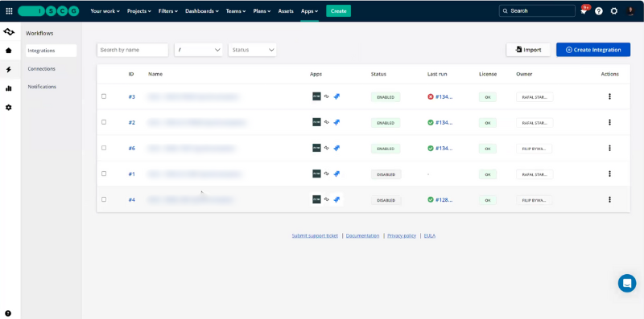Open the slash folder filter dropdown
The height and width of the screenshot is (319, 644).
coord(198,50)
